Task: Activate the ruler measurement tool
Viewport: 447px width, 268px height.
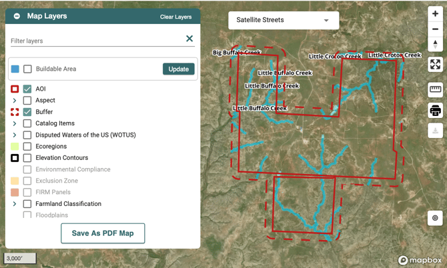Action: (x=435, y=89)
